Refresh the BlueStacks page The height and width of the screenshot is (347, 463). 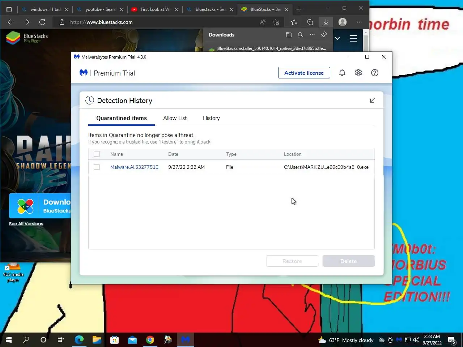[42, 22]
